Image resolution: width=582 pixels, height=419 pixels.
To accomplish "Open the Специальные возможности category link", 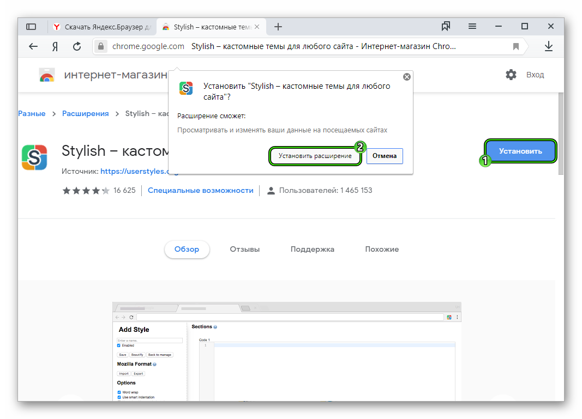I will (x=200, y=190).
